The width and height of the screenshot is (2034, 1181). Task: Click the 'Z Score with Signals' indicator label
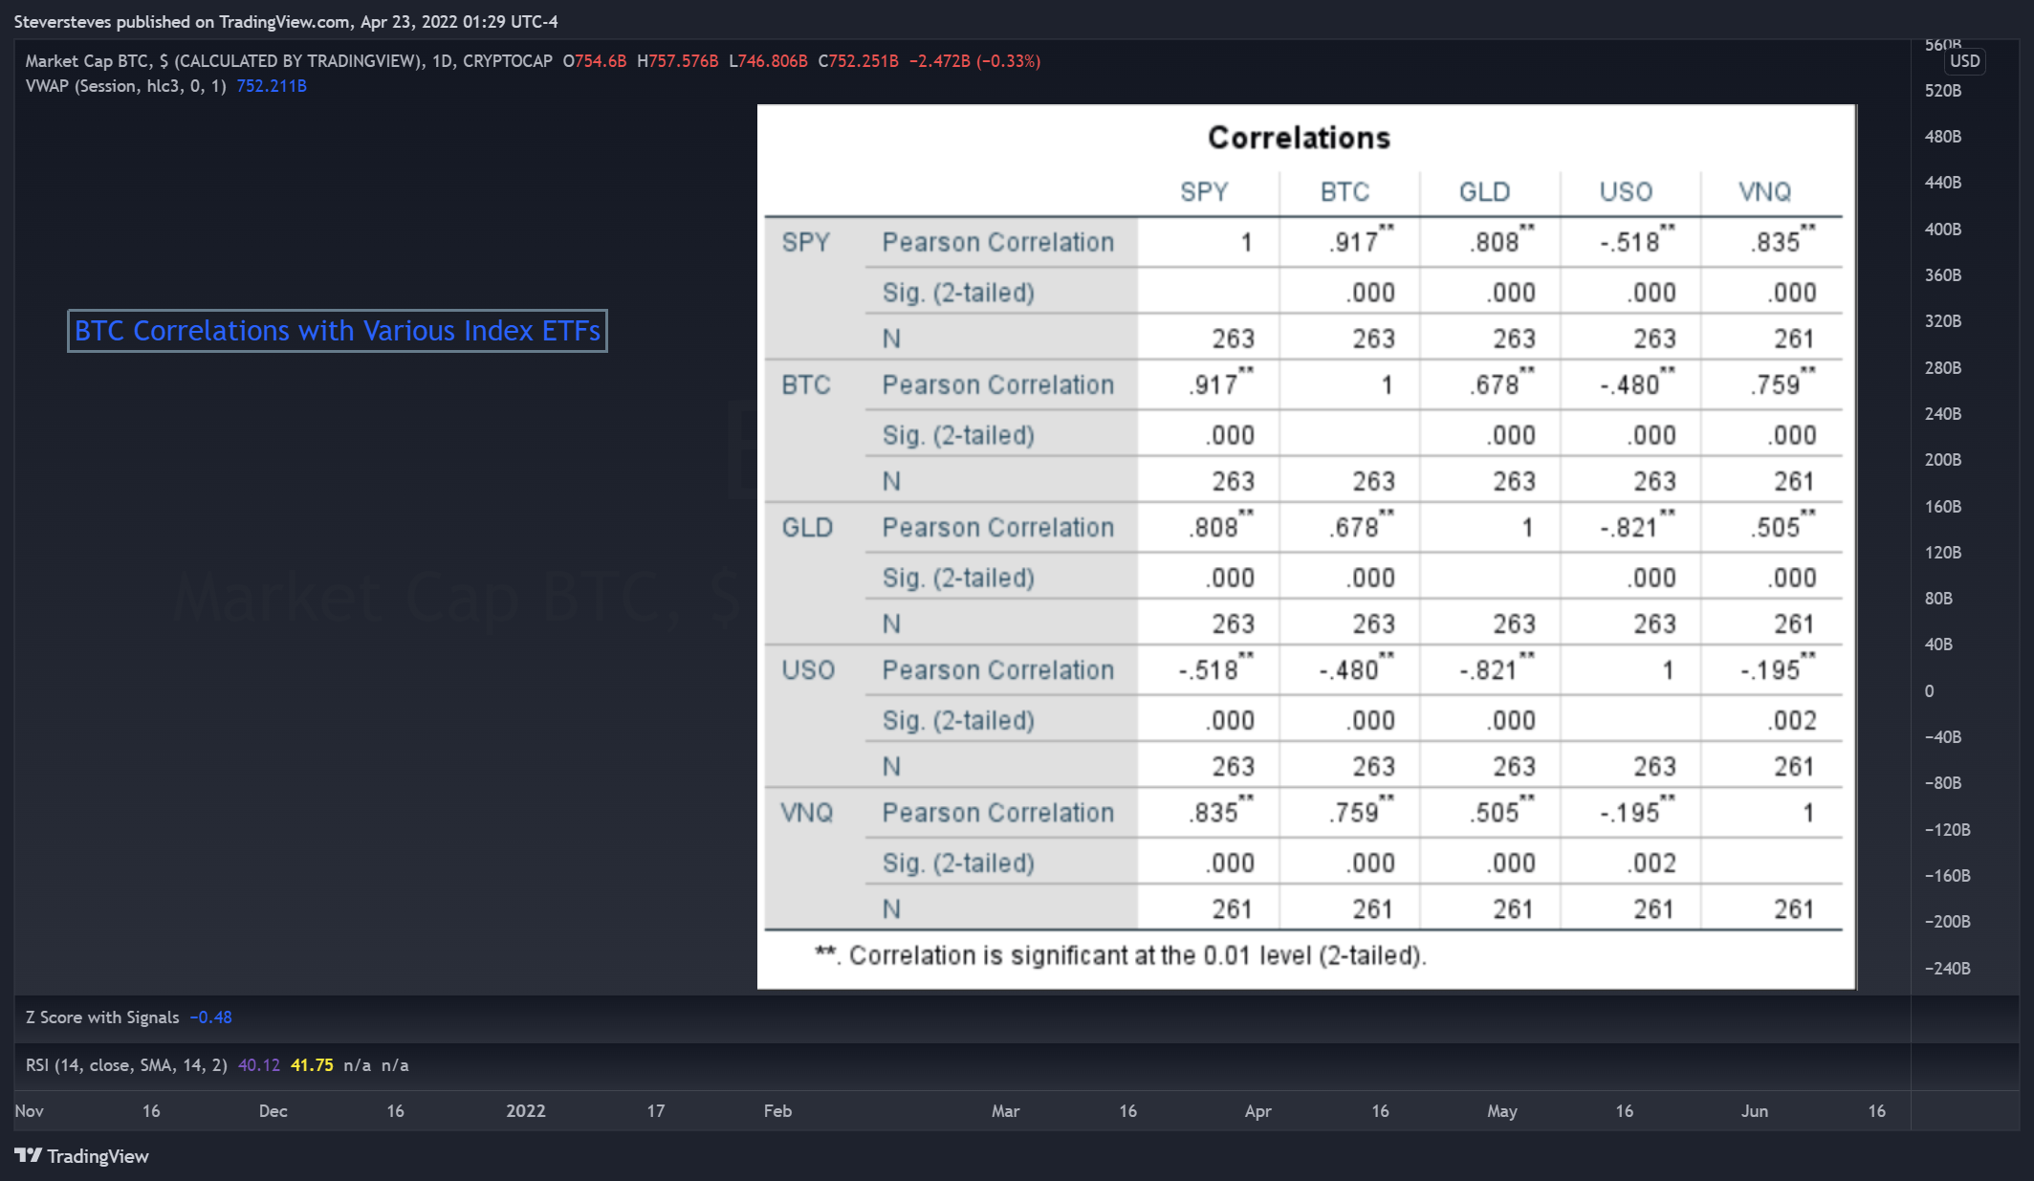[102, 1017]
